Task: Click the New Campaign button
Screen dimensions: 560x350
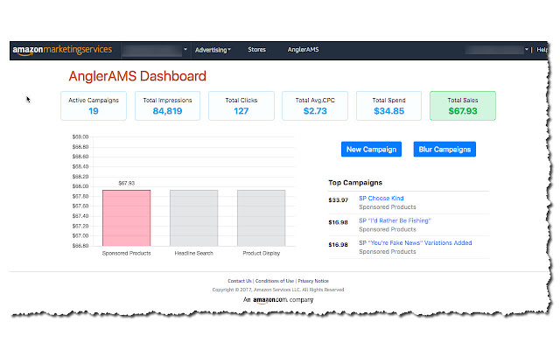Action: pyautogui.click(x=371, y=150)
